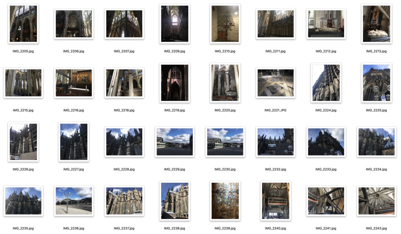Select the IMG_2225.jpg thumbnail
Image resolution: width=401 pixels, height=234 pixels.
(x=376, y=83)
